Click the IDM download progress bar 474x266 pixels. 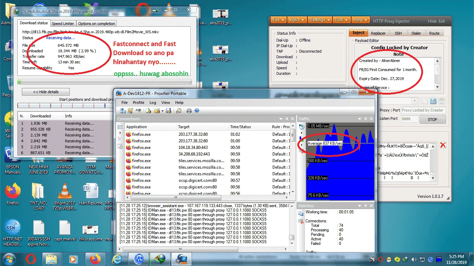pos(104,82)
